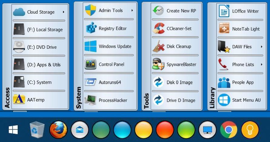Expand the DAW Files submenu arrow
This screenshot has width=270, height=142.
tap(261, 47)
